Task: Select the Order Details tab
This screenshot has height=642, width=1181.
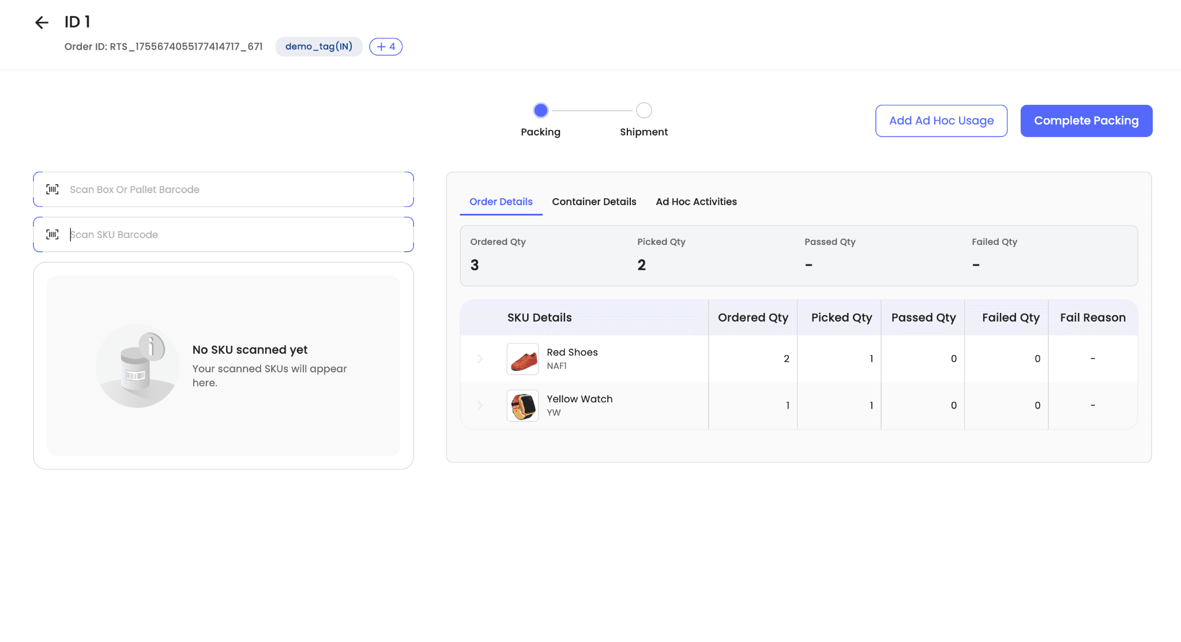Action: point(501,202)
